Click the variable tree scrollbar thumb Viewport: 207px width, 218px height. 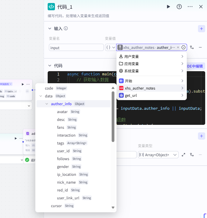pos(113,116)
